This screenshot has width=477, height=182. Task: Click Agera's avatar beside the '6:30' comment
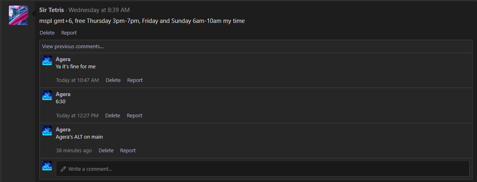click(x=47, y=95)
